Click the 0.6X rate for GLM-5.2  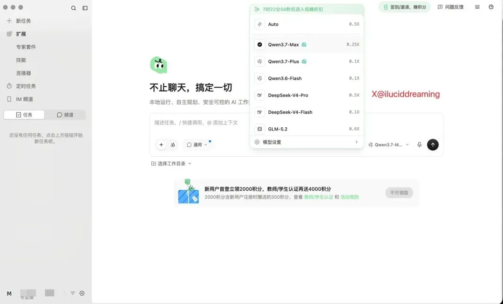click(354, 129)
